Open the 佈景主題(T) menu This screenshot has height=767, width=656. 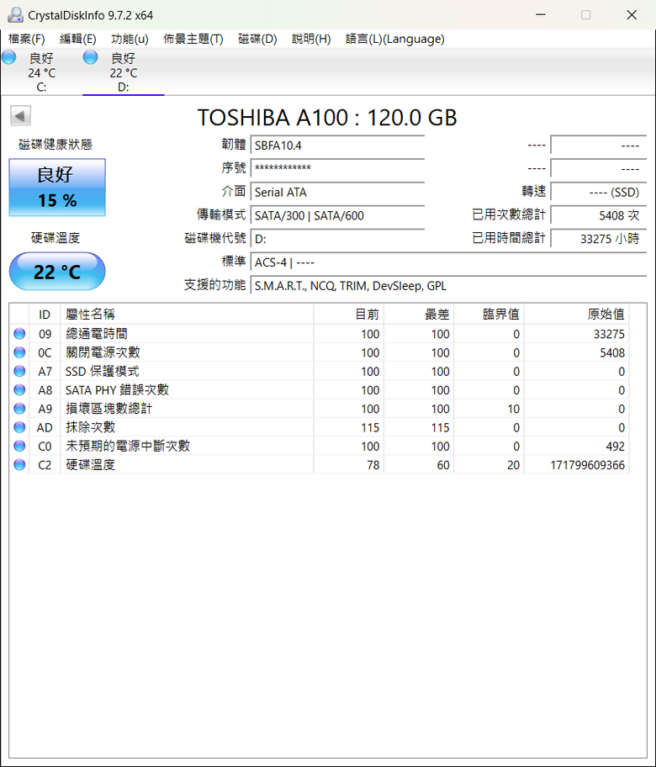193,39
